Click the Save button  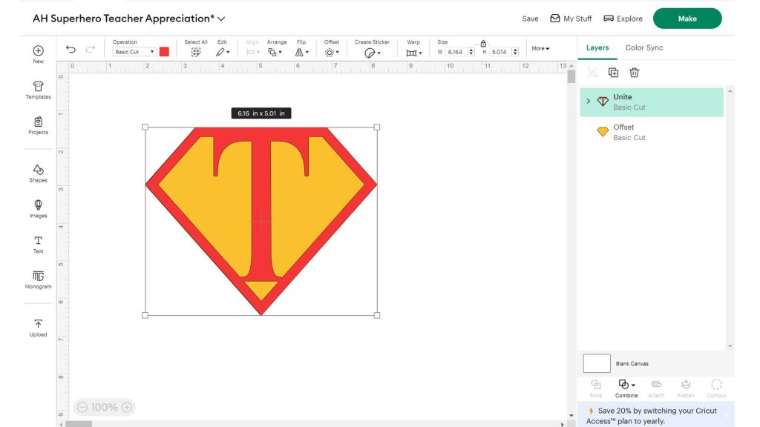point(530,19)
